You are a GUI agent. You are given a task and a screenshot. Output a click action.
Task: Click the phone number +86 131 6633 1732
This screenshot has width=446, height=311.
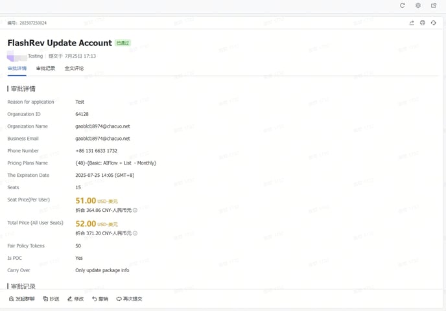pyautogui.click(x=96, y=151)
